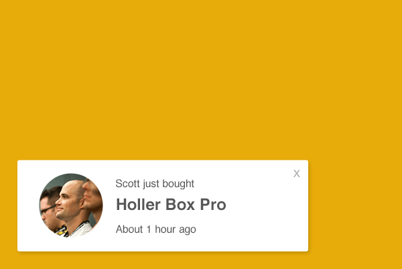
Task: Click the 'About 1 hour ago' timestamp
Action: [156, 229]
